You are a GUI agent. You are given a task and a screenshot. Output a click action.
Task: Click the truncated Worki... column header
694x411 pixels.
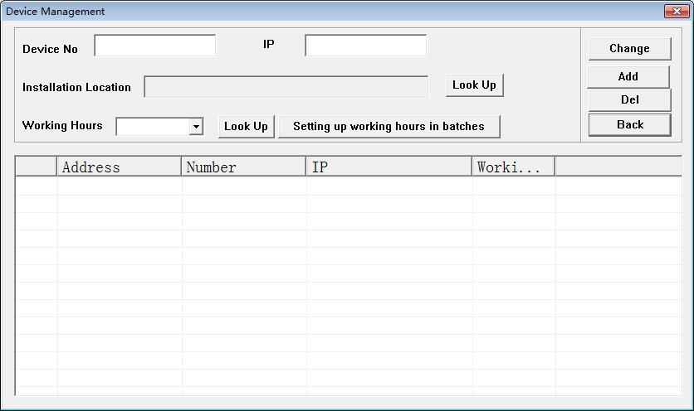click(513, 167)
